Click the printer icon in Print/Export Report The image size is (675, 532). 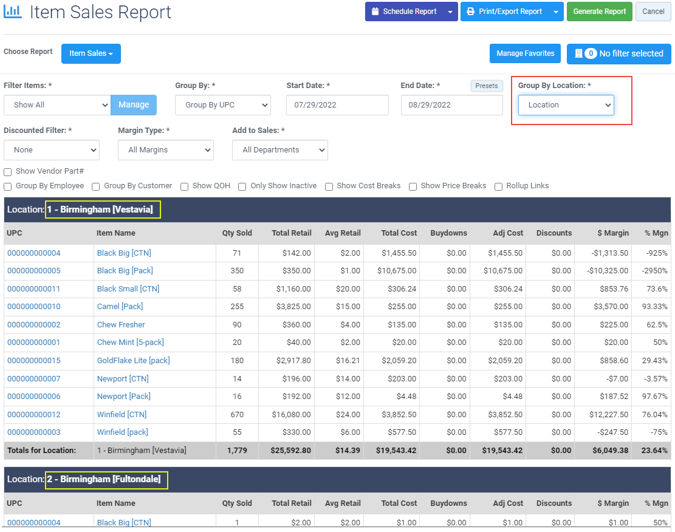pos(471,12)
